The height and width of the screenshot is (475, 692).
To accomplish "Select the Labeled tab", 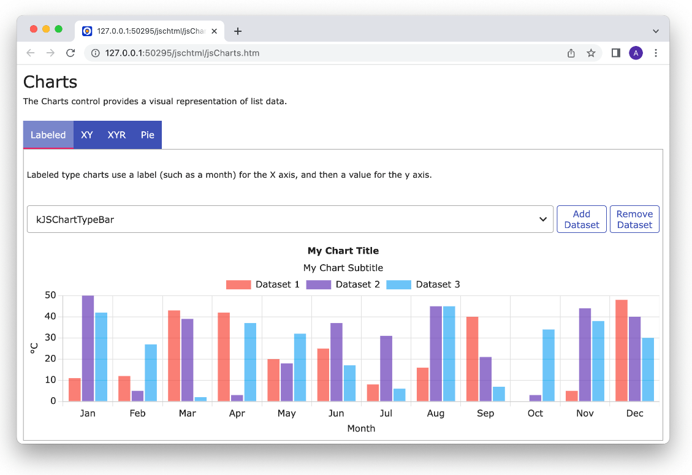I will click(x=48, y=135).
